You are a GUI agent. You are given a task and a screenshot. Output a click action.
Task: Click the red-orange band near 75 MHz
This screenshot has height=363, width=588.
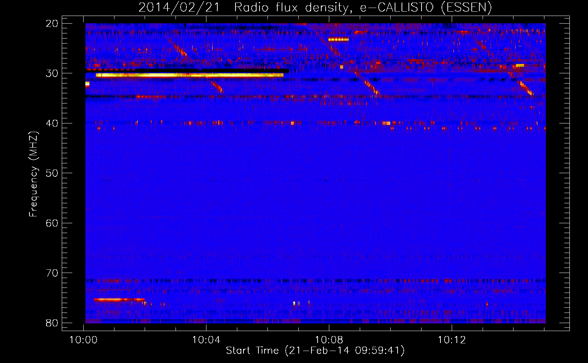[x=119, y=300]
